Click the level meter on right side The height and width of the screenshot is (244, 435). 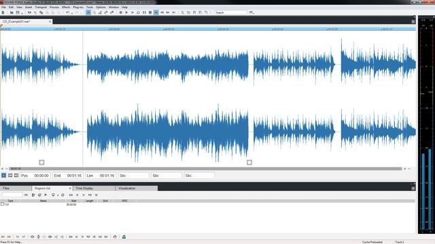(x=426, y=125)
